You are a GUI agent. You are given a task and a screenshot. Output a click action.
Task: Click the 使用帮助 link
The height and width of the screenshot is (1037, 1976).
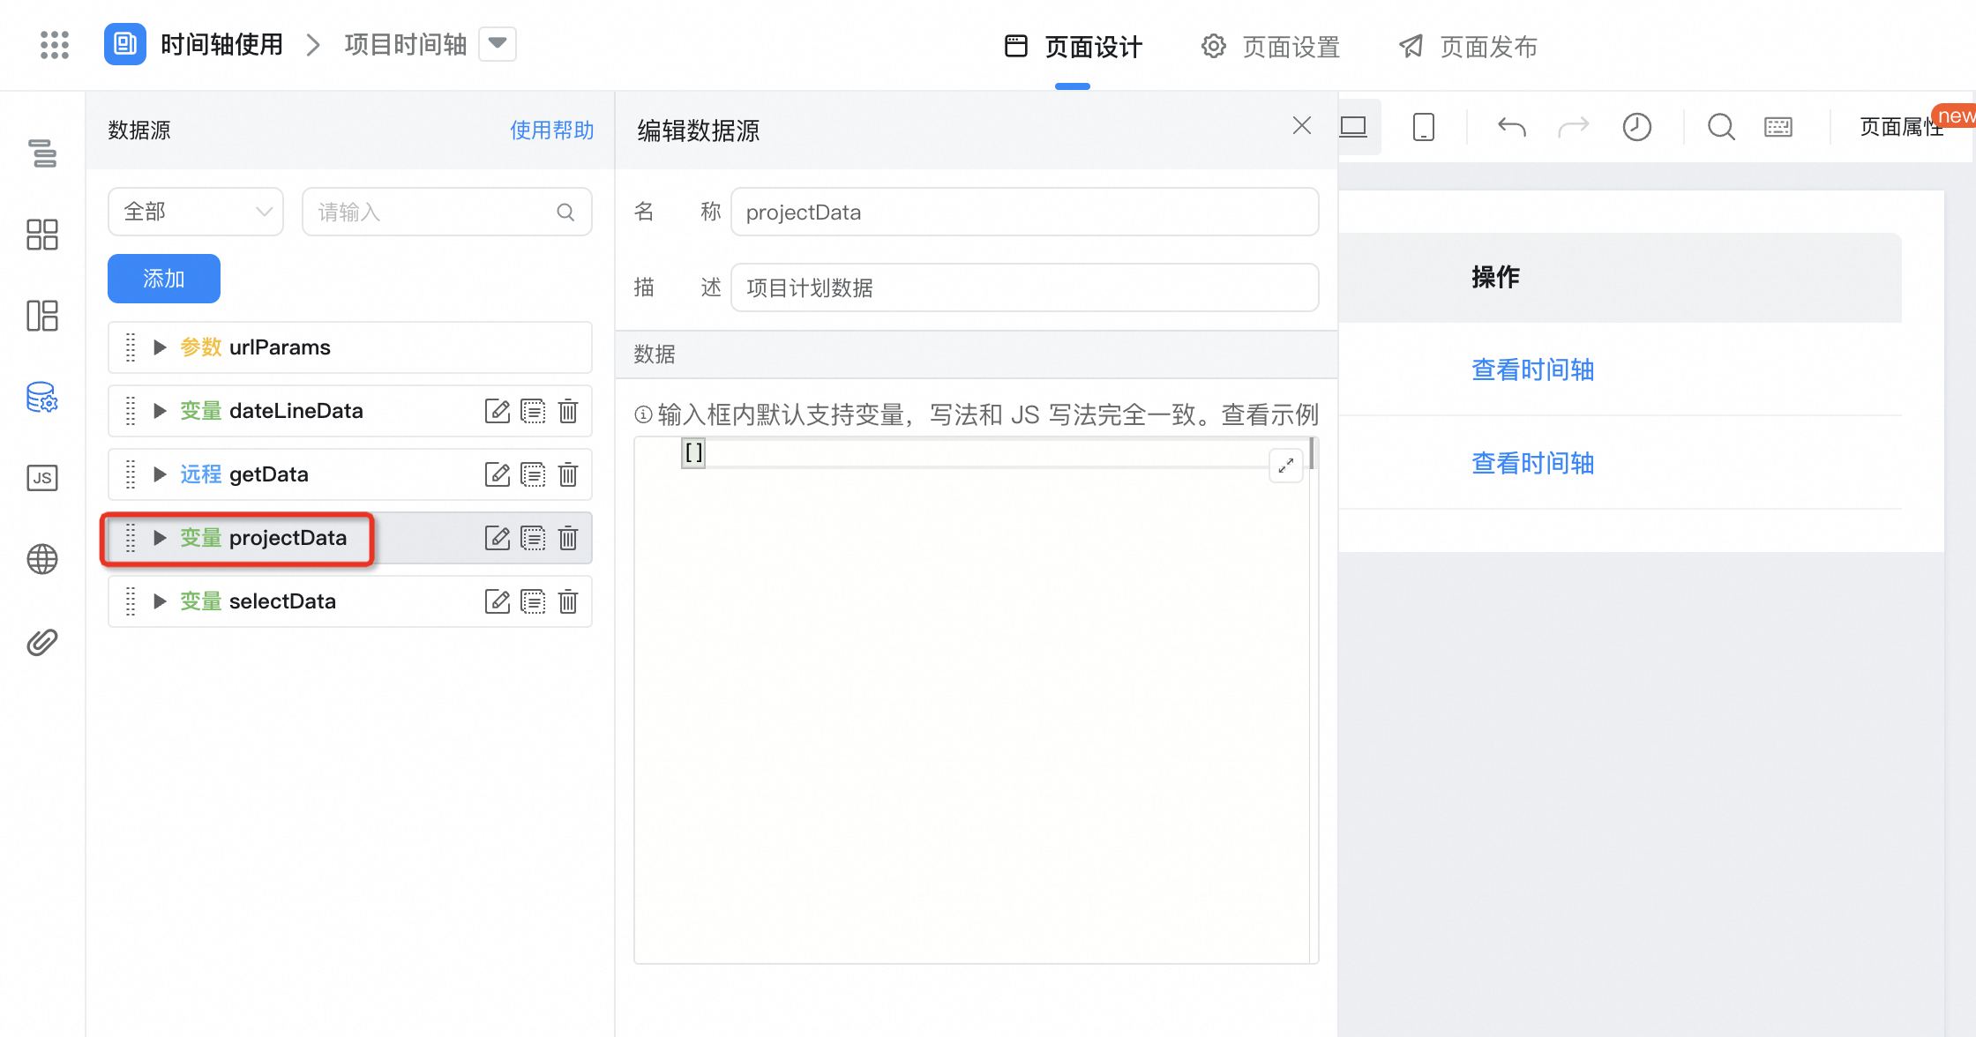click(x=551, y=131)
